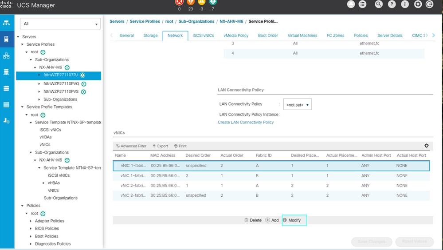Click Create LAN Connectivity Policy link
443x250 pixels.
point(246,123)
